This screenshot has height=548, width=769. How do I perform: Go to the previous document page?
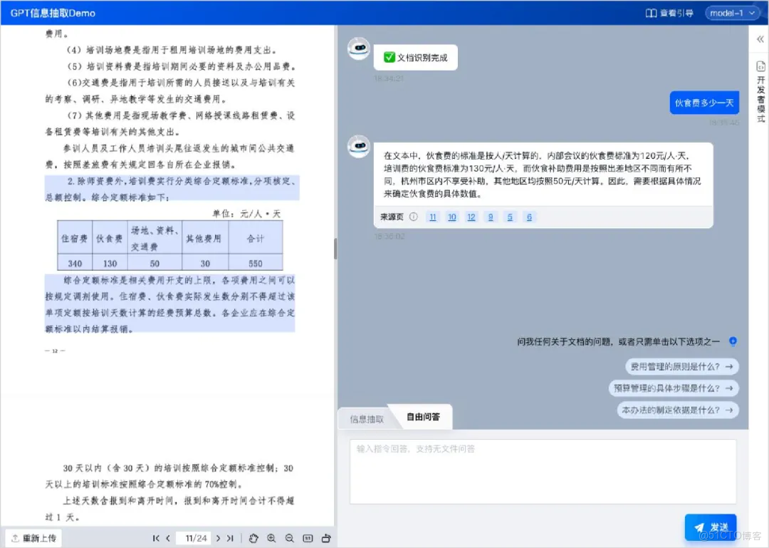167,539
